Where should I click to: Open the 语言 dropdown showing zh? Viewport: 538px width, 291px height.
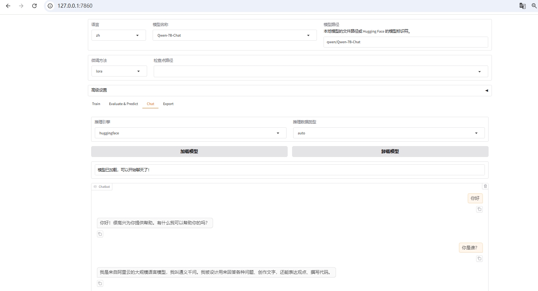pyautogui.click(x=119, y=36)
